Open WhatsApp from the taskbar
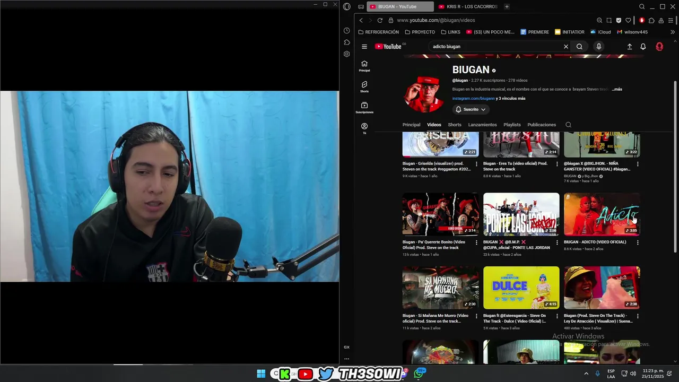This screenshot has width=679, height=382. [419, 374]
